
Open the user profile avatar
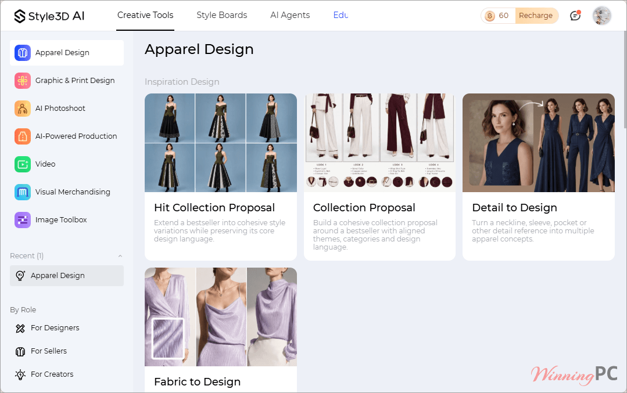pos(601,16)
